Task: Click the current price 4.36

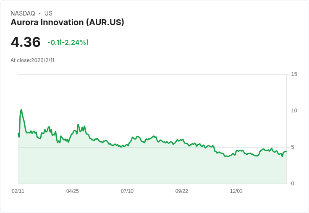Action: tap(26, 42)
